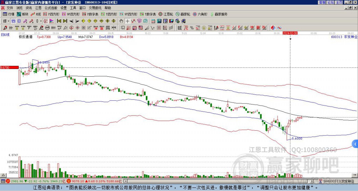Open the 江恩轮 Gann wheel tool
Image resolution: width=358 pixels, height=191 pixels.
(x=166, y=14)
